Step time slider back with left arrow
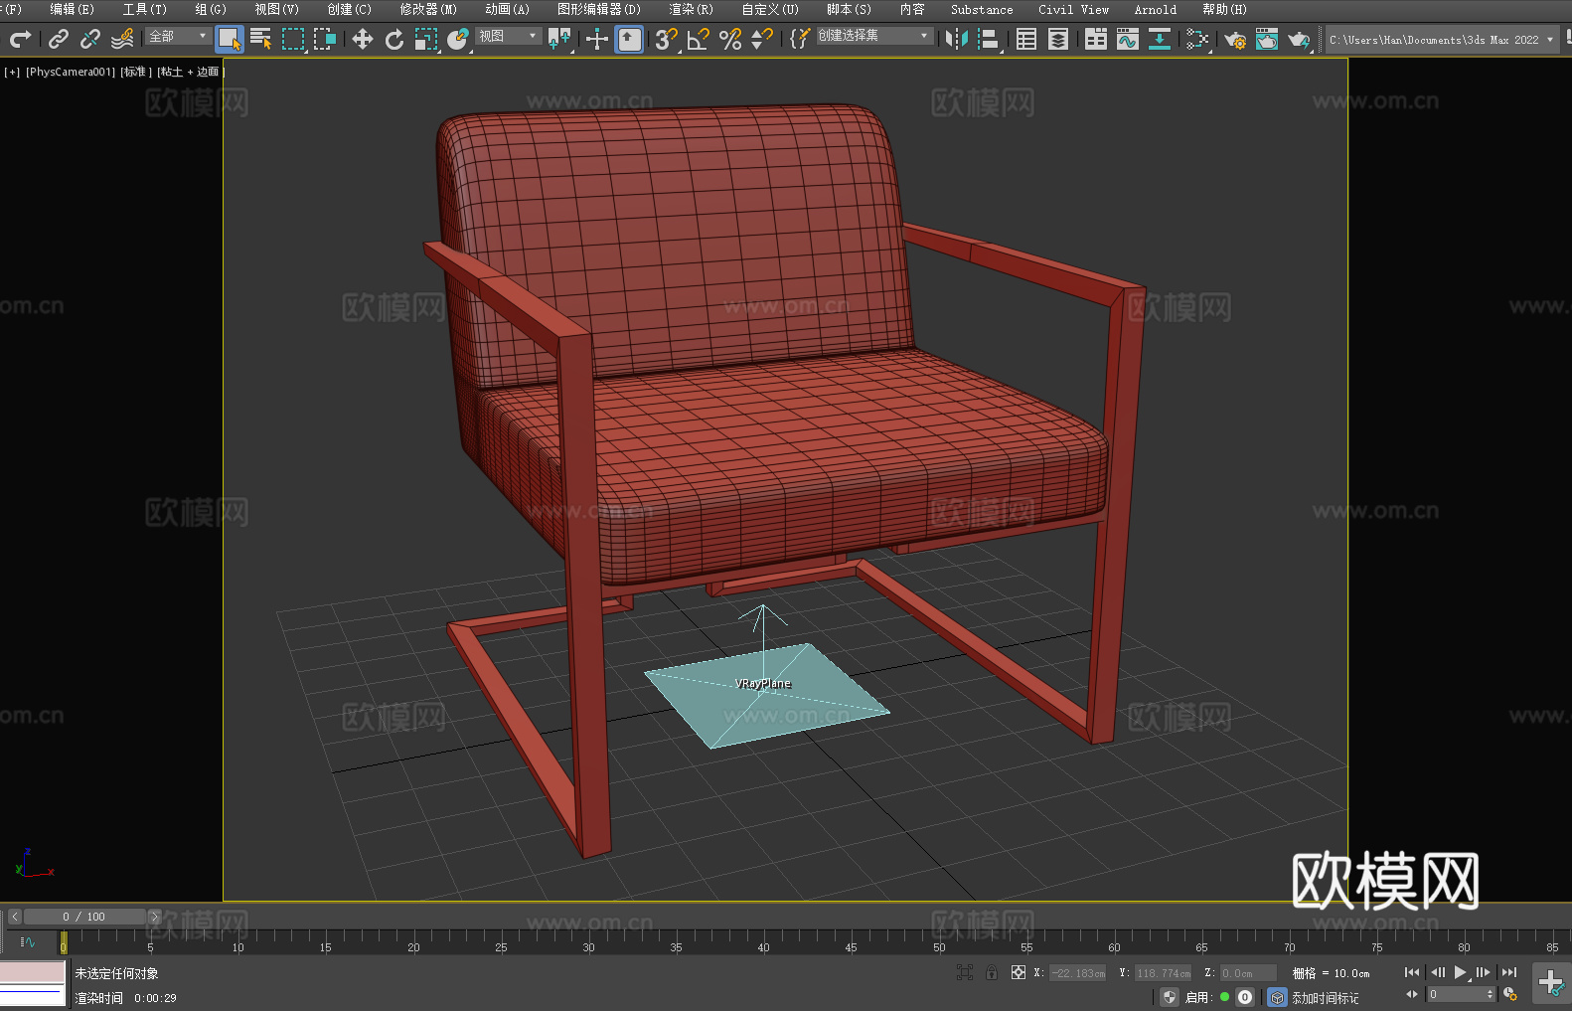This screenshot has width=1572, height=1011. pos(15,917)
